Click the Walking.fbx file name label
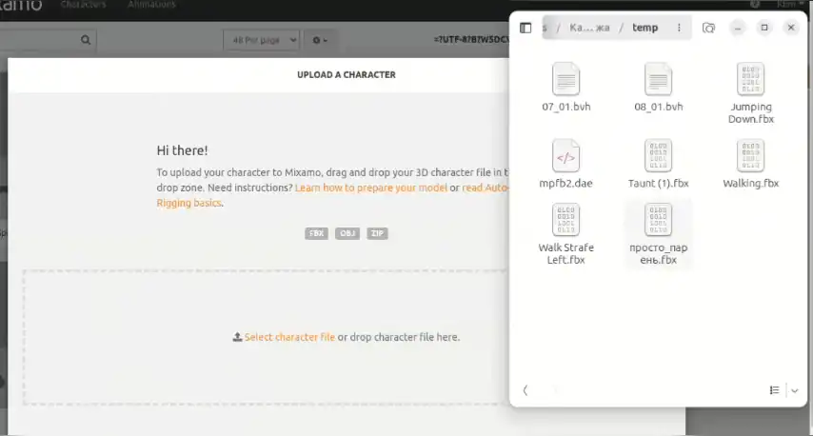This screenshot has height=436, width=813. pos(751,183)
